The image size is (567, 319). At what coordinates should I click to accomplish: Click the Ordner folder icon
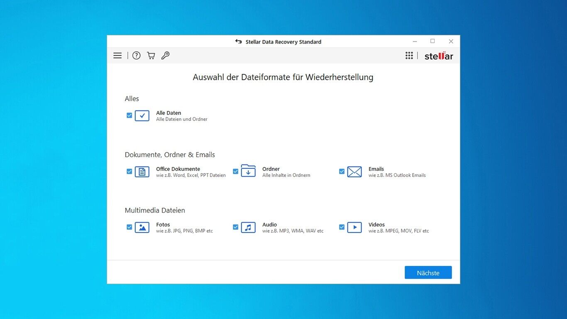pos(248,171)
